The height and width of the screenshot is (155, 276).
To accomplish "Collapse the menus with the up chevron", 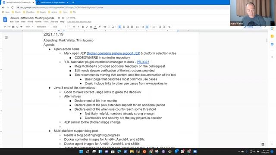I will click(265, 27).
